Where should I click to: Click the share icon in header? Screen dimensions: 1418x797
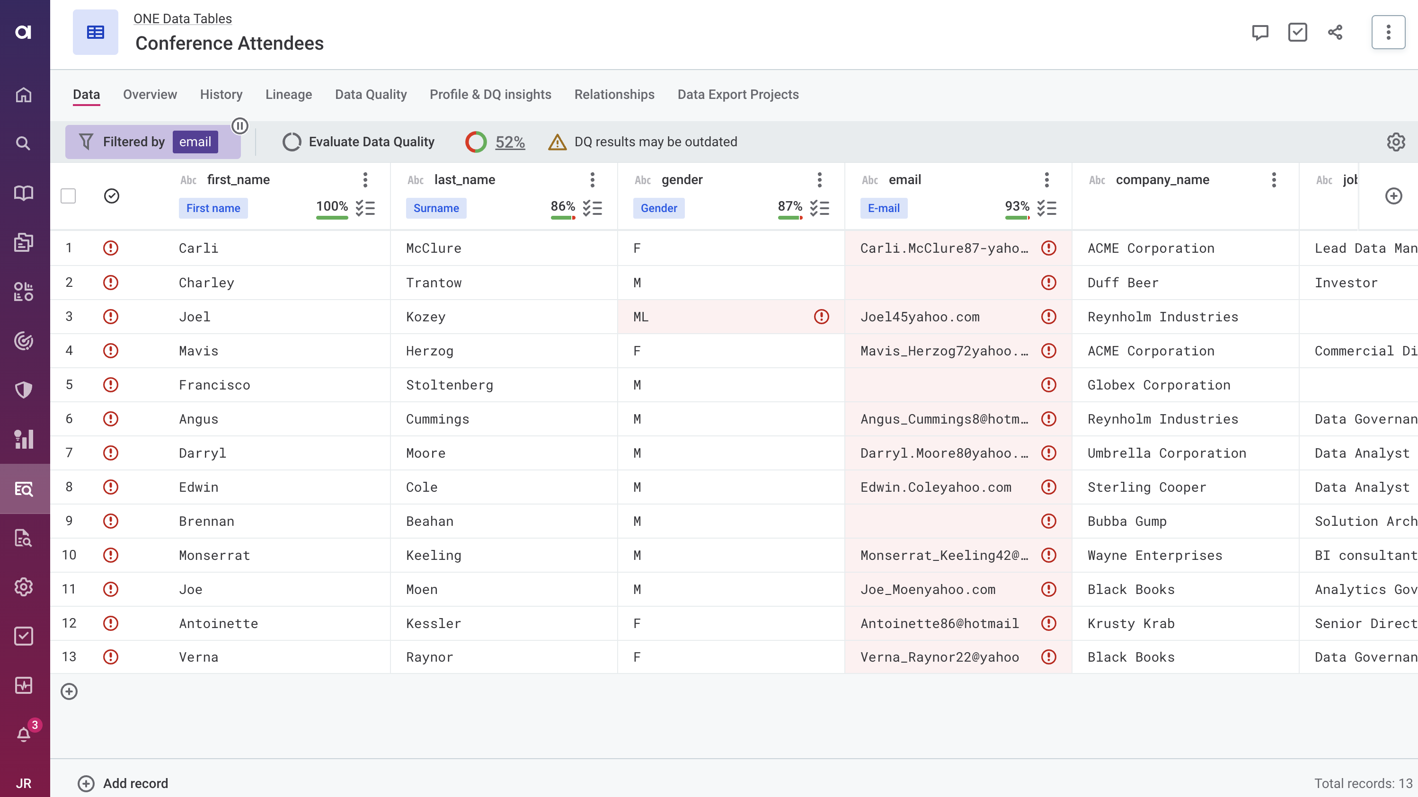1335,32
